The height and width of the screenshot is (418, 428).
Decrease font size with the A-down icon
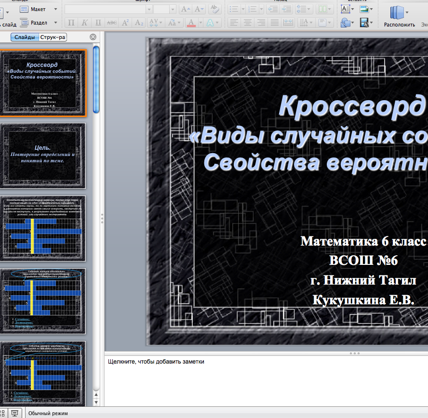(x=199, y=9)
